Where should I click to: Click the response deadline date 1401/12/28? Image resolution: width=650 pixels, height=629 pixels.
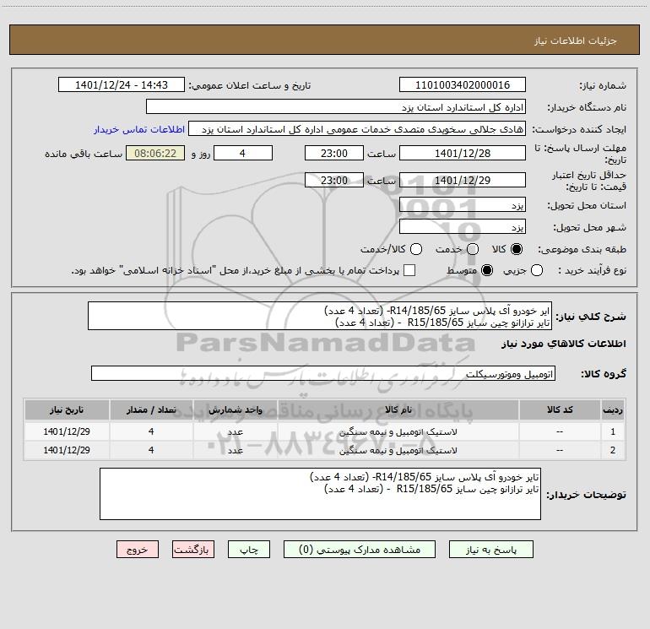pyautogui.click(x=463, y=153)
